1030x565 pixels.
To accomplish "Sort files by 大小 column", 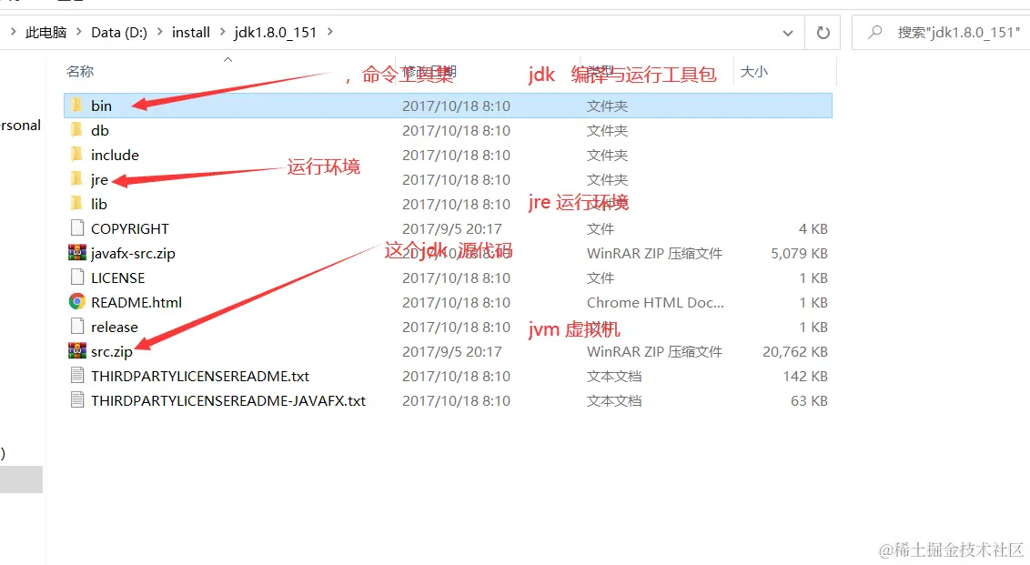I will coord(753,72).
